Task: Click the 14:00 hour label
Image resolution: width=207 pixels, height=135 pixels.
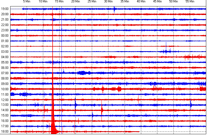Action: click(5, 110)
